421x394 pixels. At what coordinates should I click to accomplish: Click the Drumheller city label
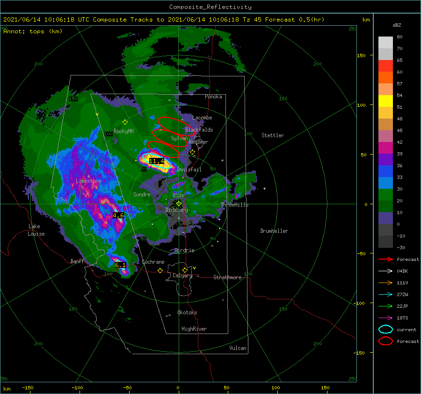(x=274, y=231)
